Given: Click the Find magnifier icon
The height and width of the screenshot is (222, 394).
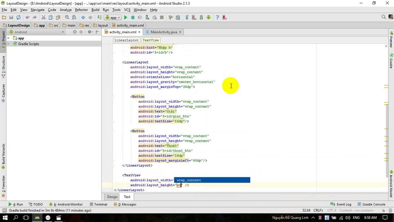Looking at the screenshot, I should pyautogui.click(x=67, y=18).
